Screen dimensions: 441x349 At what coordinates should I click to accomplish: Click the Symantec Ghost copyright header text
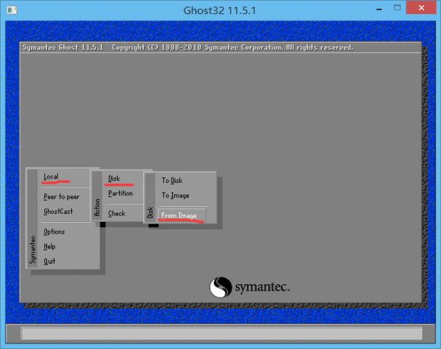point(188,47)
